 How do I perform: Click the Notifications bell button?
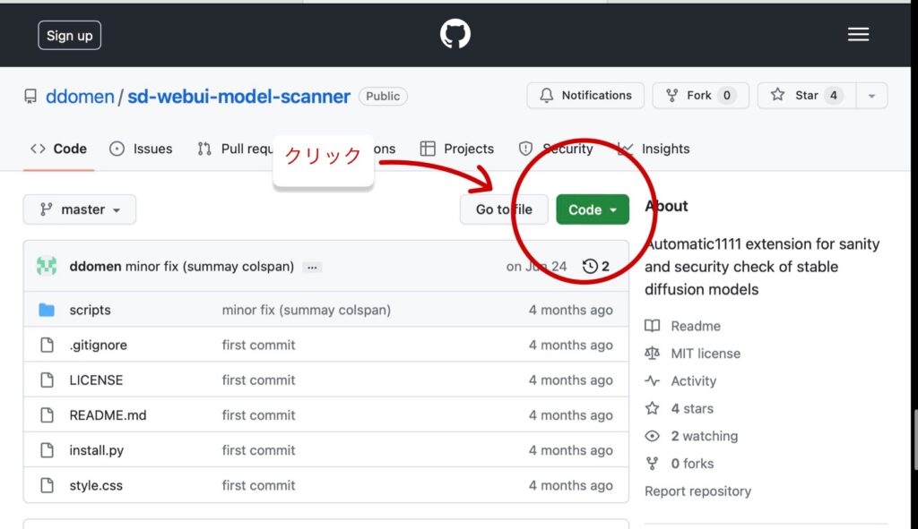pos(585,95)
